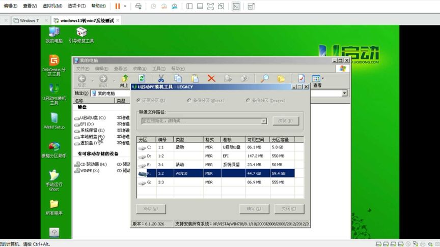Open WinNTSetup desktop icon
The width and height of the screenshot is (440, 247).
point(54,121)
